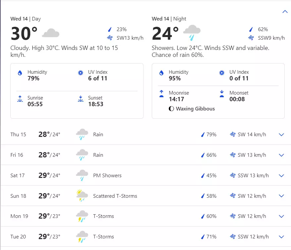Expand the Mon 19 forecast row

pyautogui.click(x=281, y=216)
